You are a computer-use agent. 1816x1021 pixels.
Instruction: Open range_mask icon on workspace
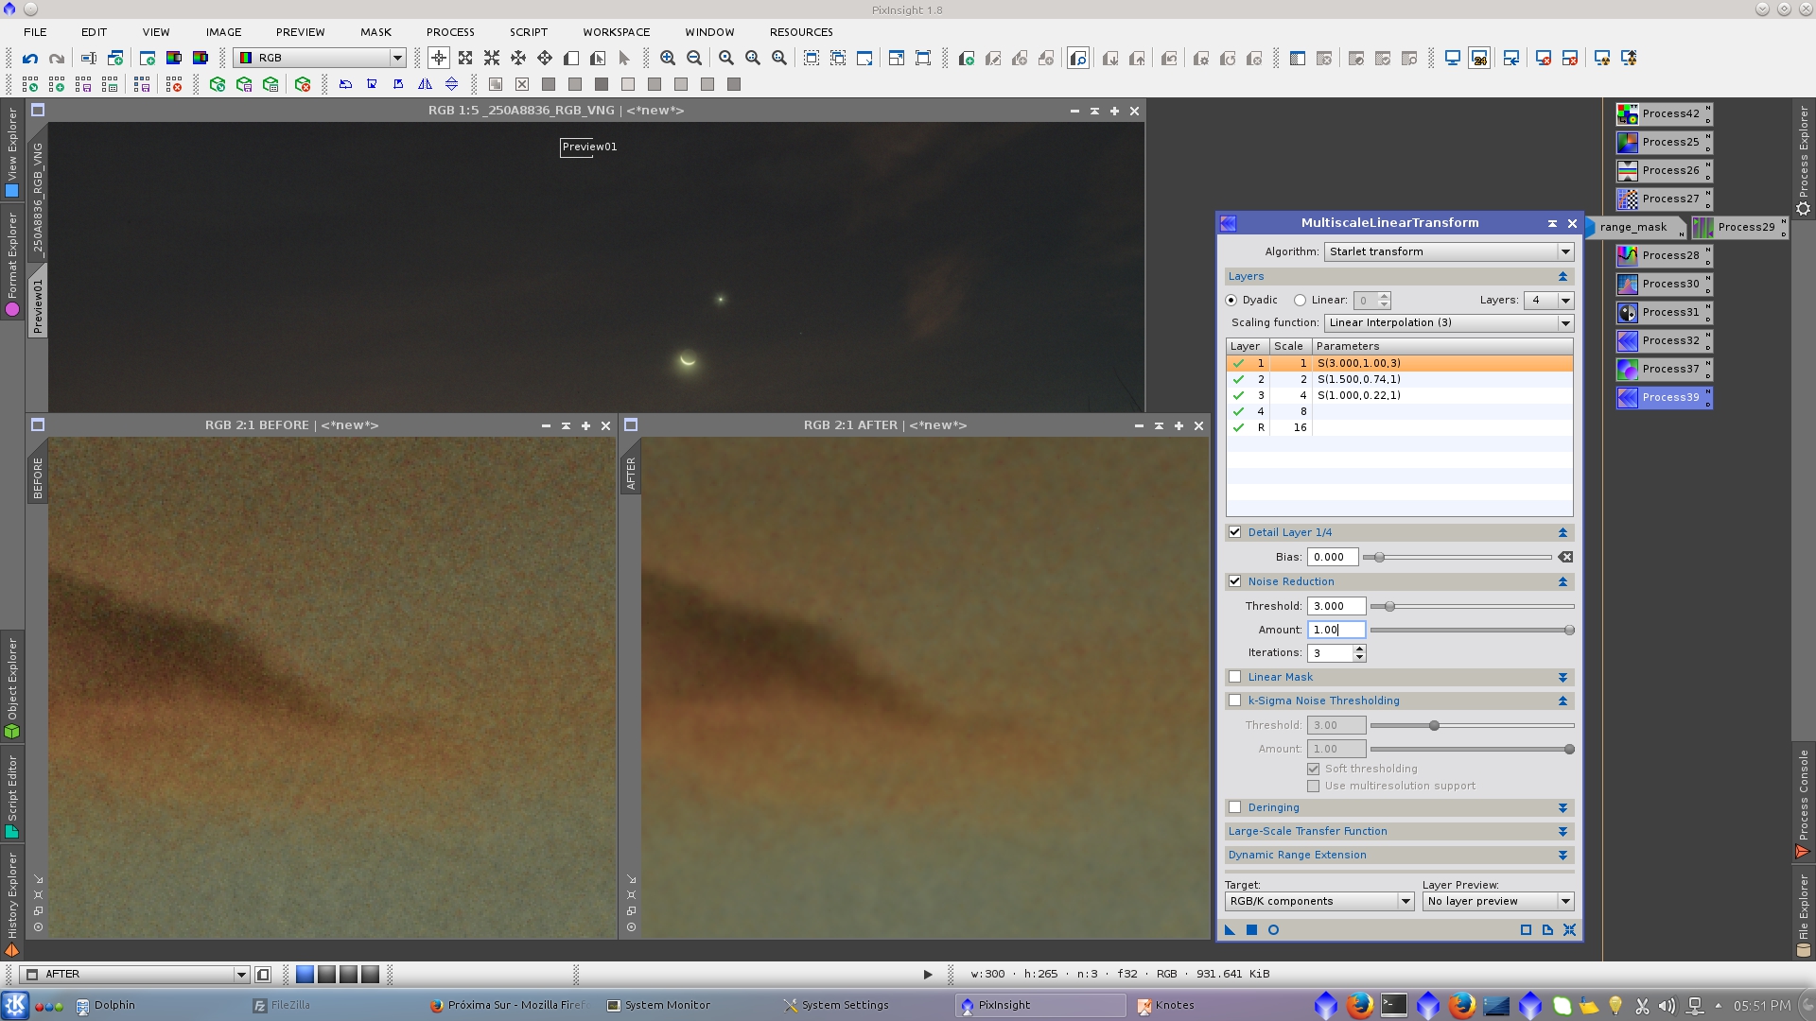tap(1634, 227)
